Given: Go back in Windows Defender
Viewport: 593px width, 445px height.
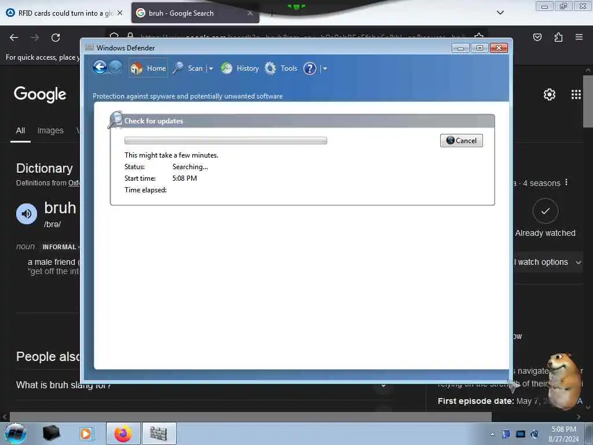Looking at the screenshot, I should [100, 68].
